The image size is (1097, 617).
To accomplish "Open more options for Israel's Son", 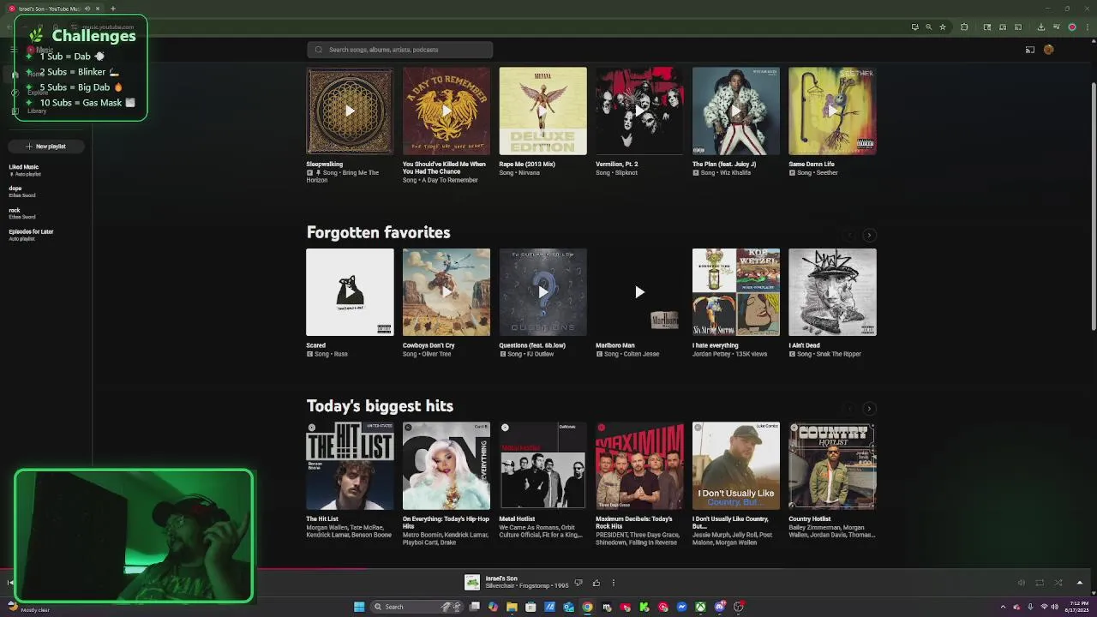I will point(614,583).
